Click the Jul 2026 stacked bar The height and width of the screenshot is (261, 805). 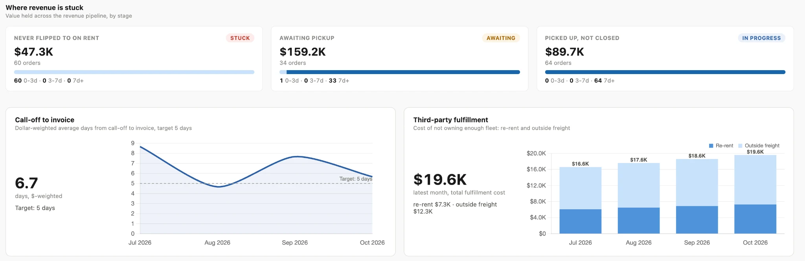tap(580, 200)
